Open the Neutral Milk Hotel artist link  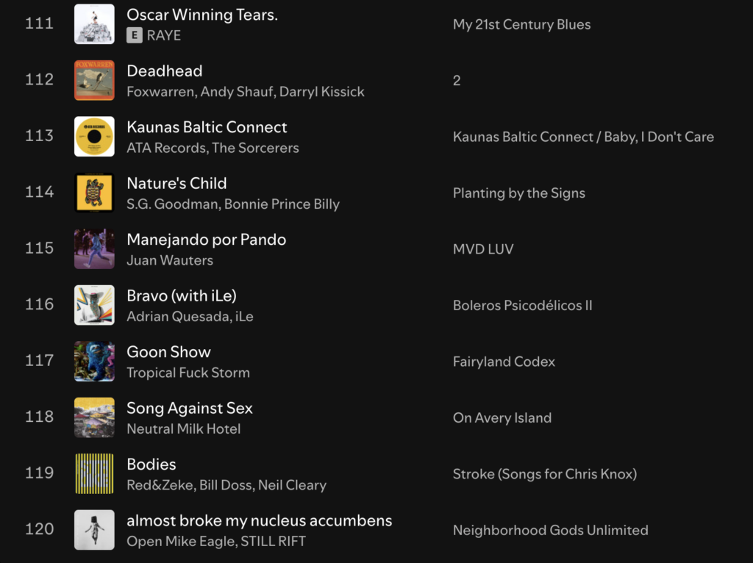pos(183,428)
